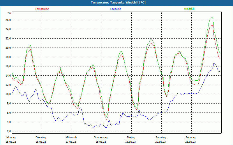Click the 8,0 y-axis value
233x145 pixels.
9,104
